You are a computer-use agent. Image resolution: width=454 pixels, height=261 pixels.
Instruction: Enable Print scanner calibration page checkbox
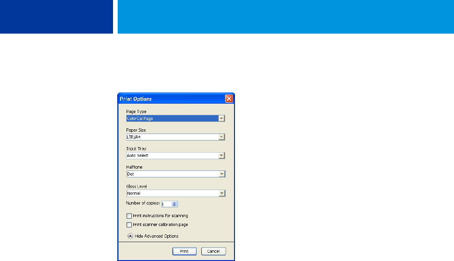129,225
